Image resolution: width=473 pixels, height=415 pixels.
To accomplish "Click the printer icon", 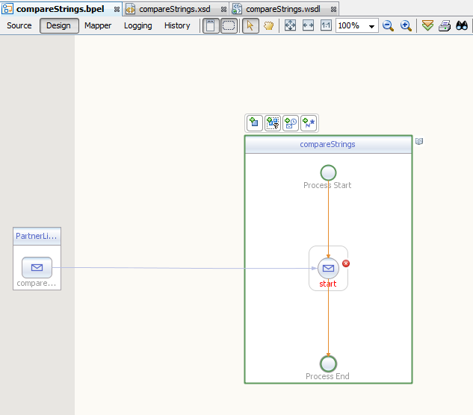I will coord(445,25).
